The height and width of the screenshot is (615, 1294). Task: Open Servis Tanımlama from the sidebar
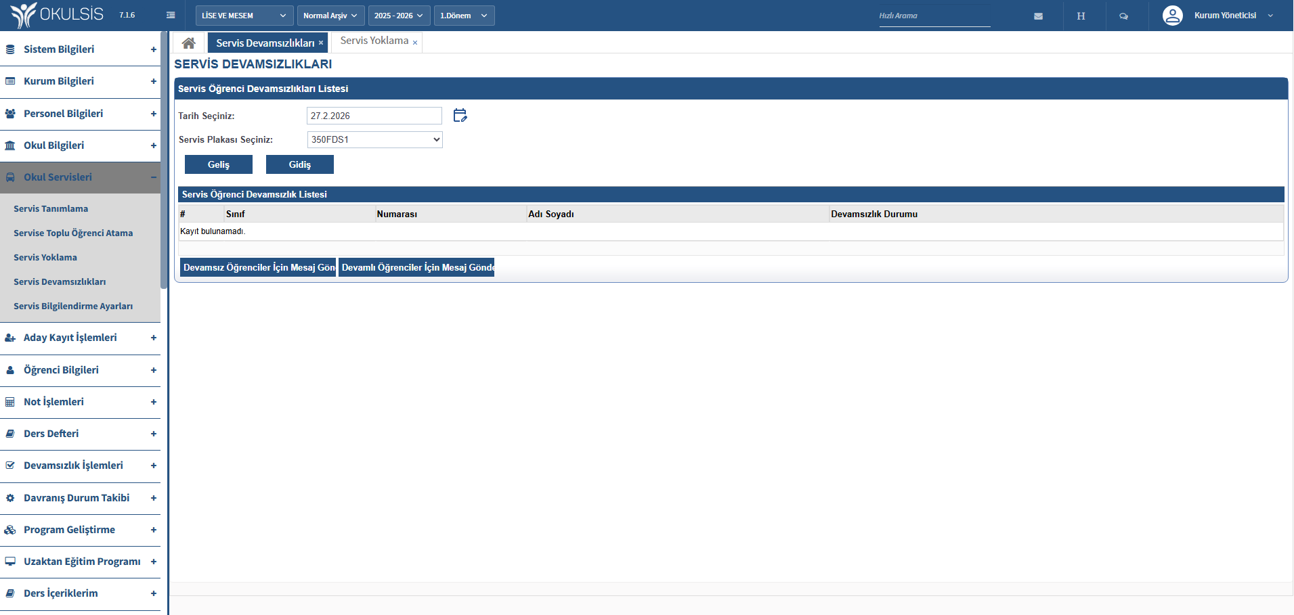pos(51,209)
